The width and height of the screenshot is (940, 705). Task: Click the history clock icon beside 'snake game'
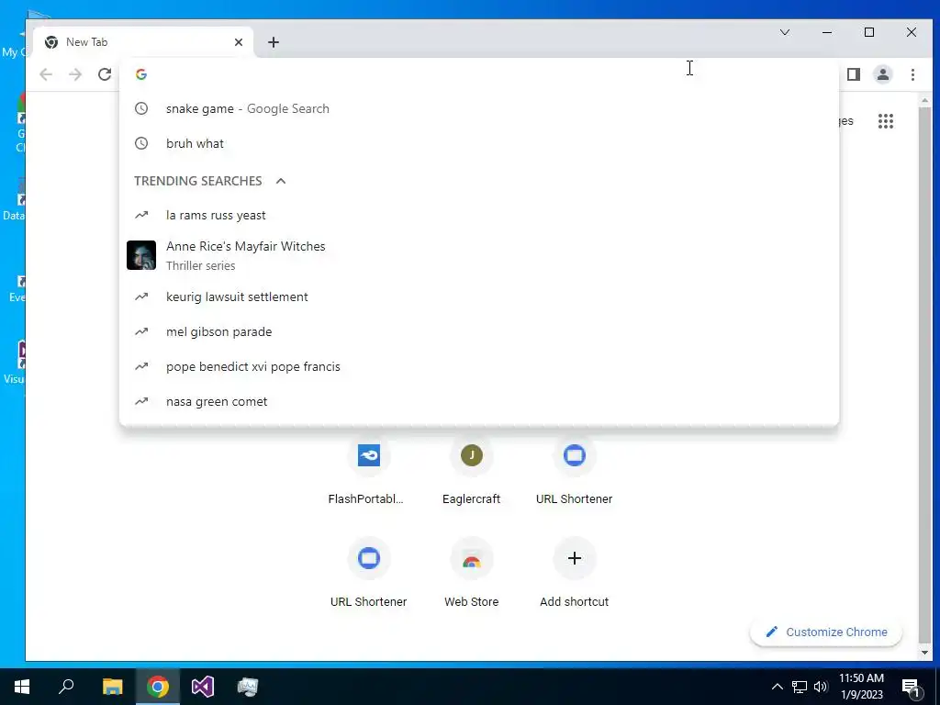(x=140, y=108)
